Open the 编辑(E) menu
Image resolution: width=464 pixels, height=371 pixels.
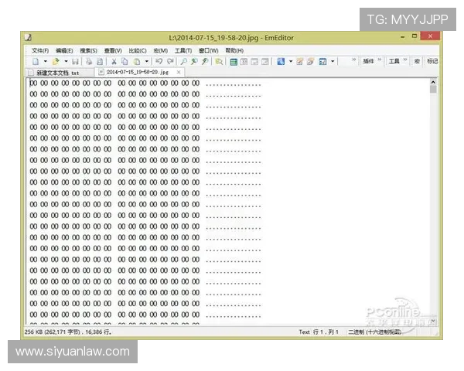pos(64,50)
